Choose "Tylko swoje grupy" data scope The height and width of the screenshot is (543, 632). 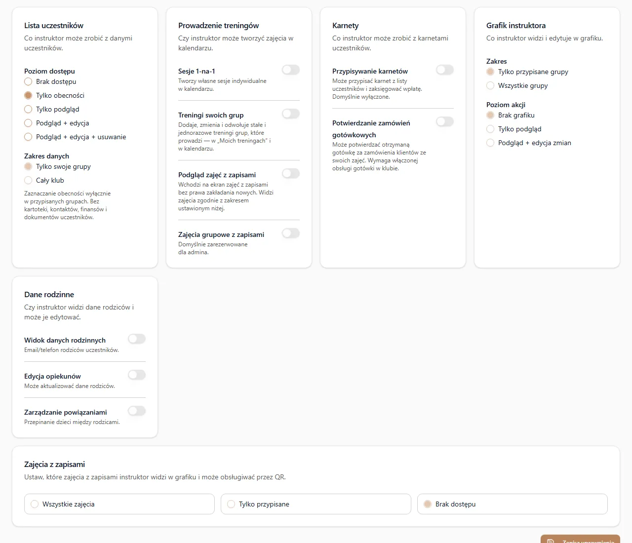pos(28,166)
